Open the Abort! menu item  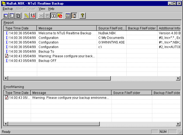coord(20,9)
